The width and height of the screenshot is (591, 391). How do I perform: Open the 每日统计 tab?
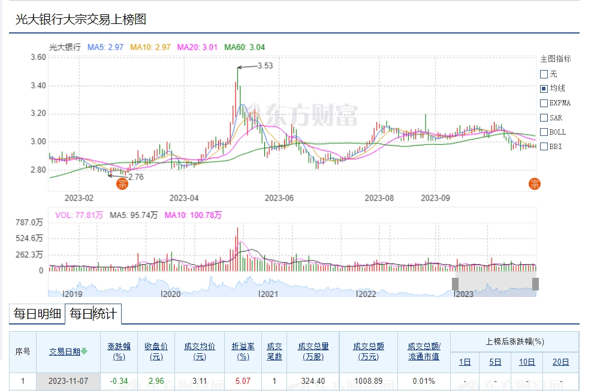[x=92, y=314]
